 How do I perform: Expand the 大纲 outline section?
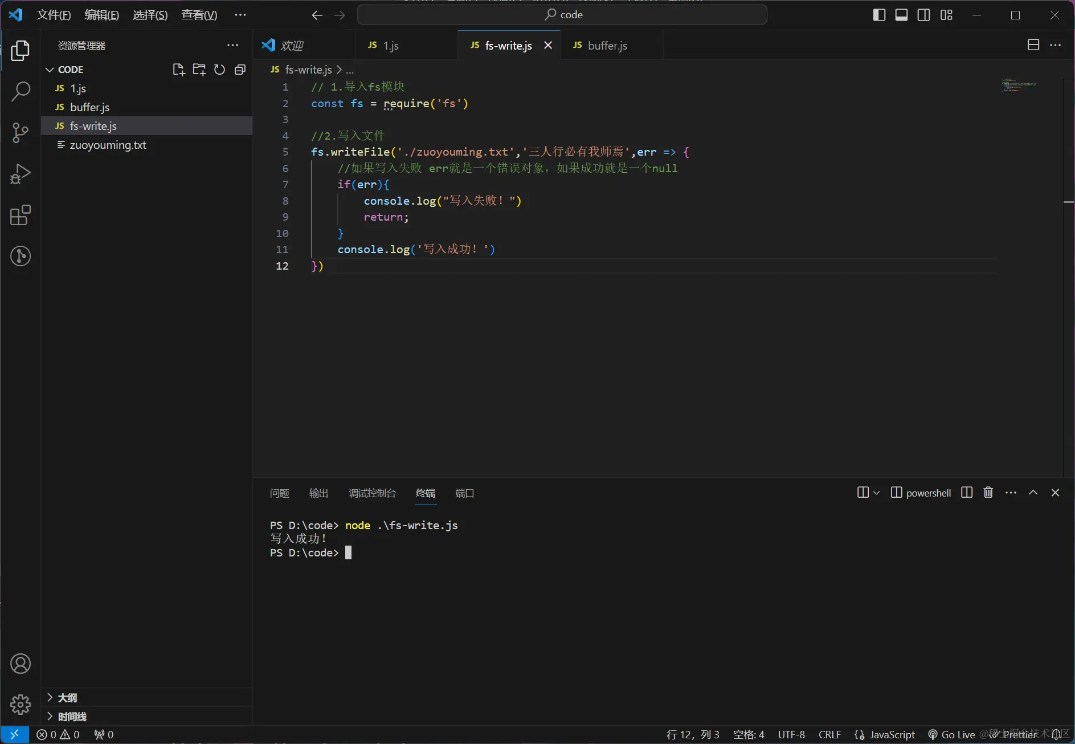pyautogui.click(x=50, y=697)
